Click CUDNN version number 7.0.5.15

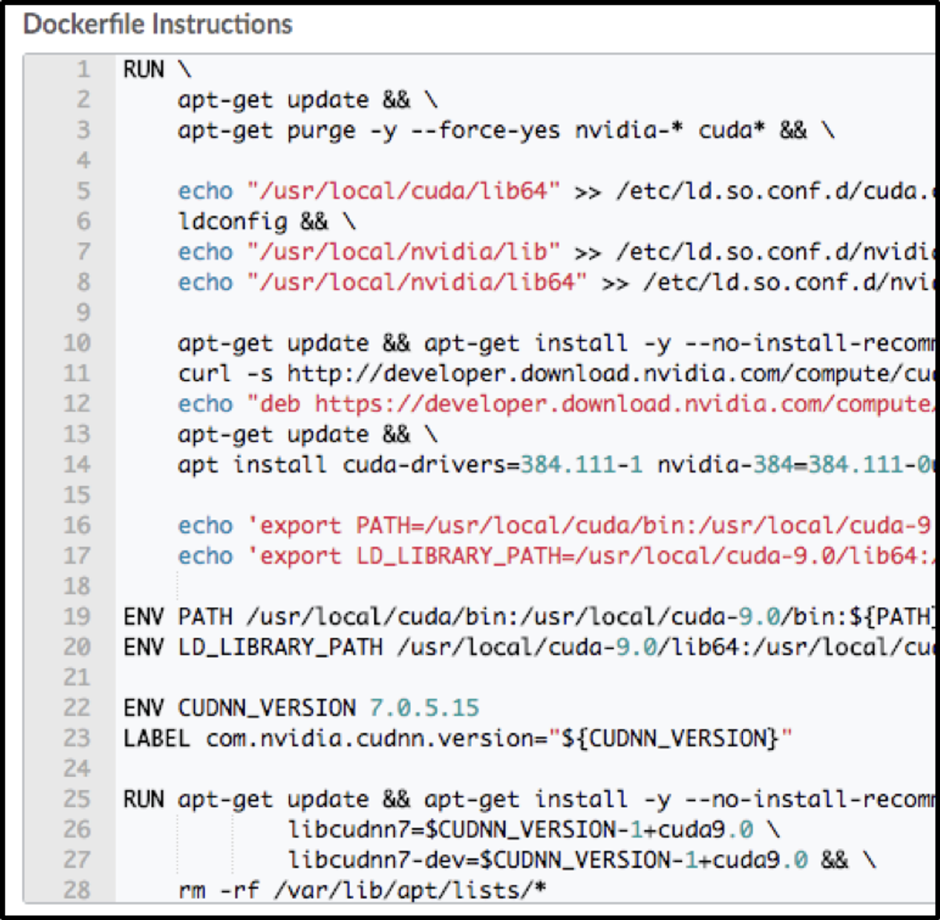(x=424, y=708)
